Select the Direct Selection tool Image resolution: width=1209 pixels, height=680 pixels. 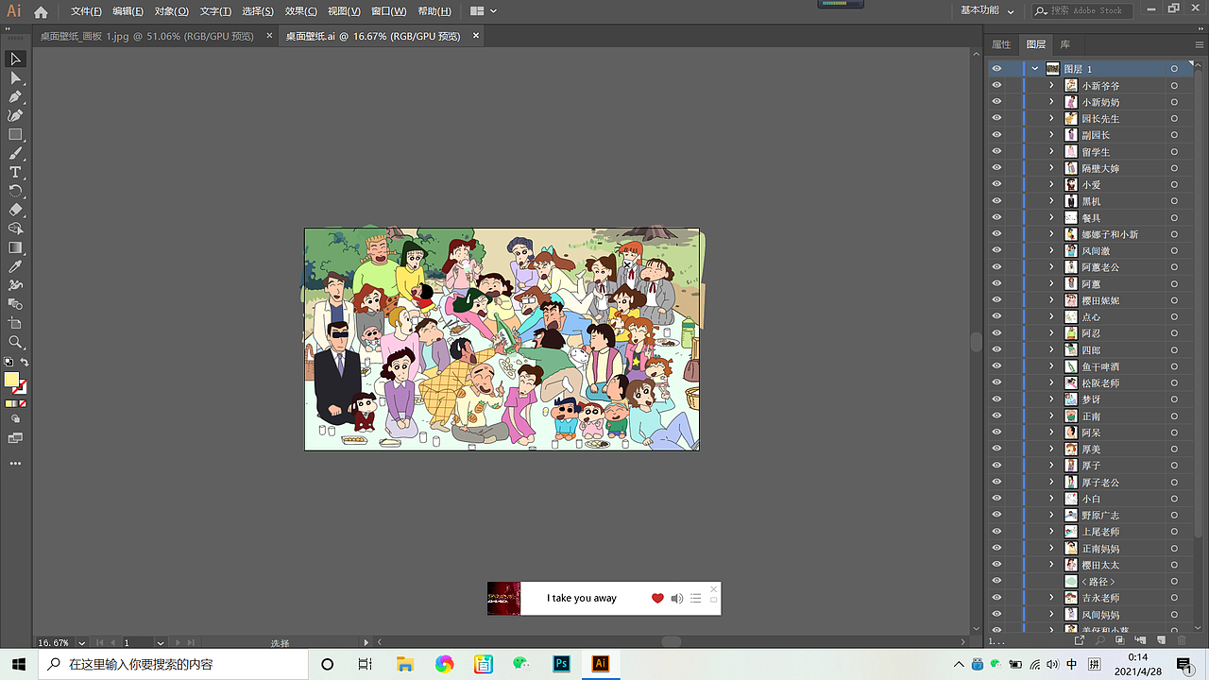(15, 77)
